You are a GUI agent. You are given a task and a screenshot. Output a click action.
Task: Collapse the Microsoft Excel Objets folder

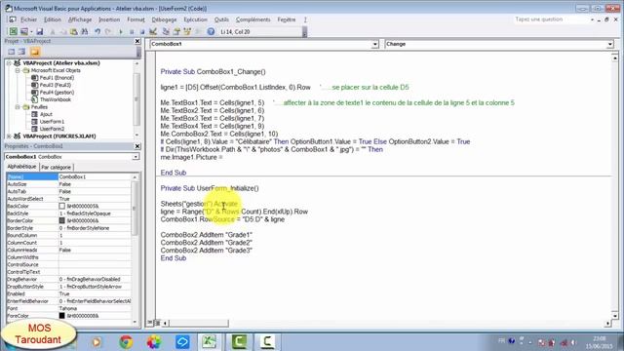pyautogui.click(x=18, y=70)
